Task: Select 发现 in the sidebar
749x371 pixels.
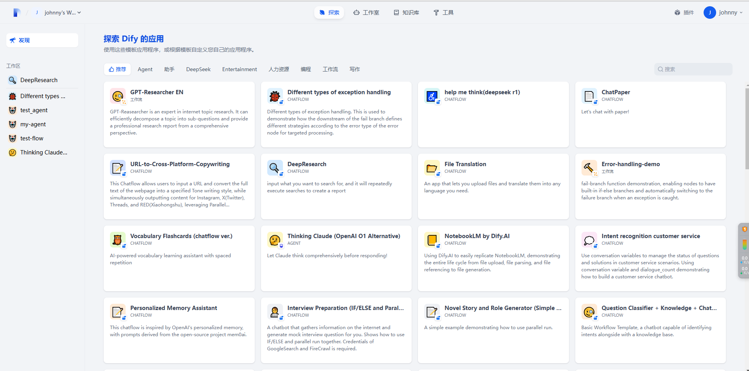Action: (x=42, y=40)
